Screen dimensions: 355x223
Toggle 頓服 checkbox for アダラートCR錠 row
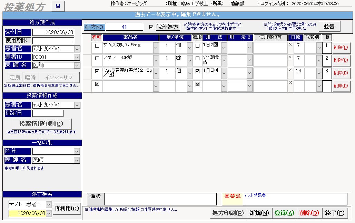(197, 58)
